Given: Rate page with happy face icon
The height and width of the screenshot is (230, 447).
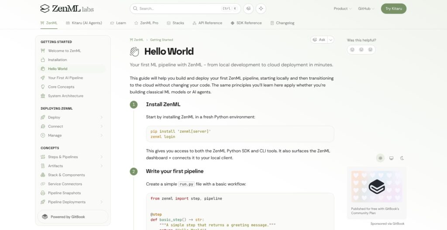Looking at the screenshot, I should coord(352,50).
